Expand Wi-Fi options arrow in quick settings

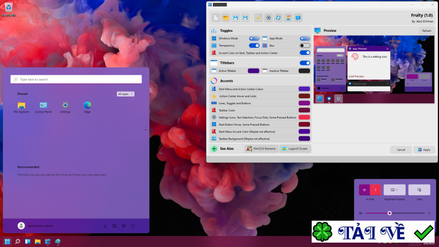pos(375,190)
